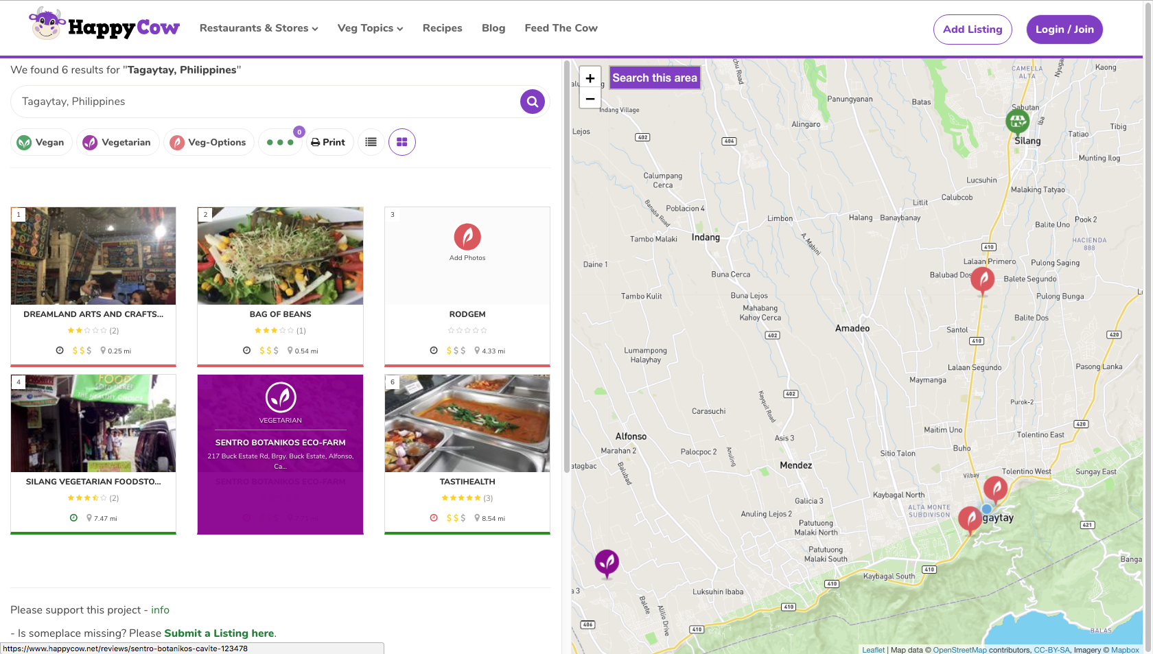The width and height of the screenshot is (1153, 654).
Task: Click Dreamland clock hours icon
Action: [60, 351]
